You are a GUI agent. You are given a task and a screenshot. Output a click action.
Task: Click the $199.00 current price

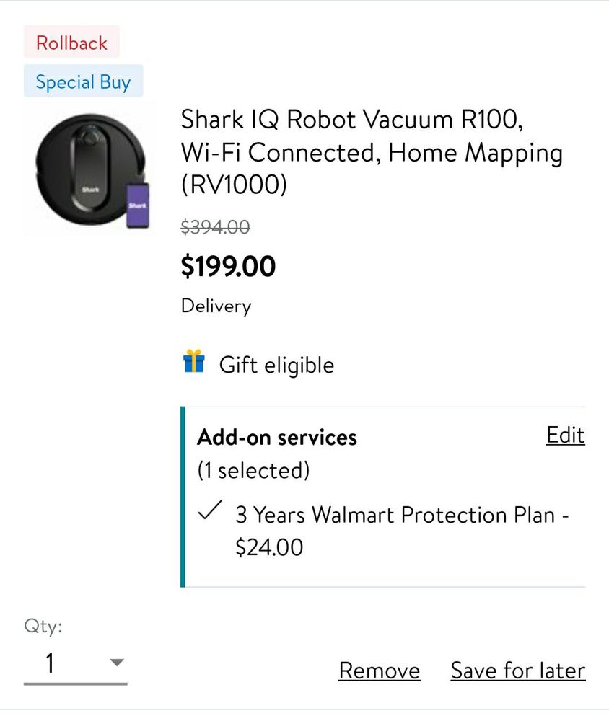228,267
